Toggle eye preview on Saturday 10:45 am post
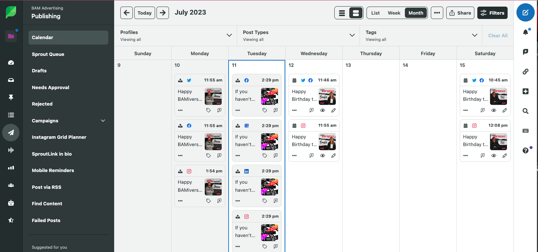538x252 pixels. pos(494,110)
